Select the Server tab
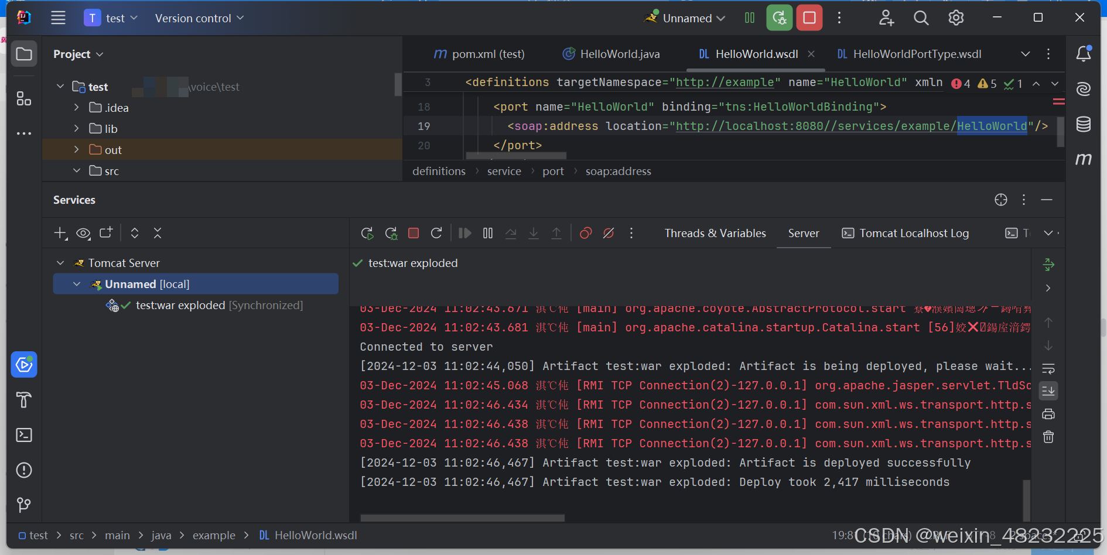The image size is (1107, 555). [804, 233]
